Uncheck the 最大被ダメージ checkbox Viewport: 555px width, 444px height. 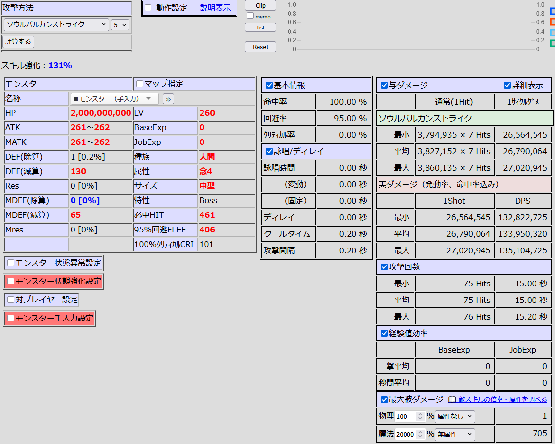[384, 400]
